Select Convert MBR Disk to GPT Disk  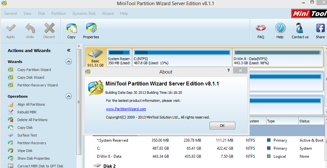pyautogui.click(x=40, y=166)
